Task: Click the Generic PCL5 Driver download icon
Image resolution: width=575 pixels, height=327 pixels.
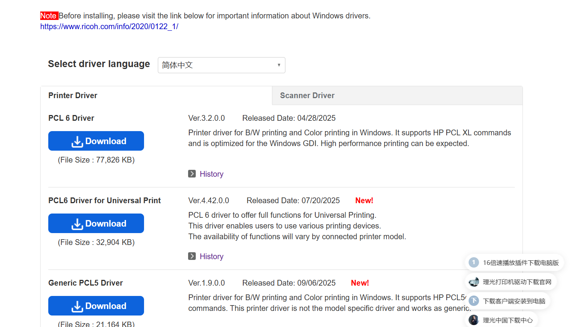Action: [77, 306]
